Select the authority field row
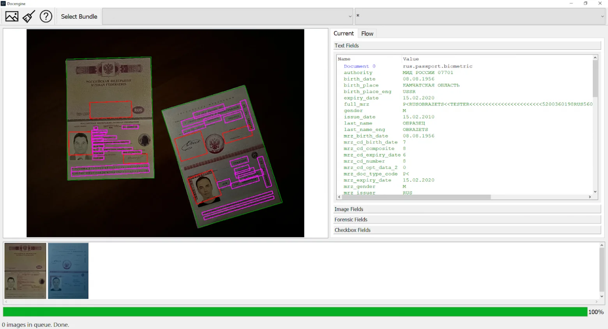The height and width of the screenshot is (329, 608). (465, 73)
